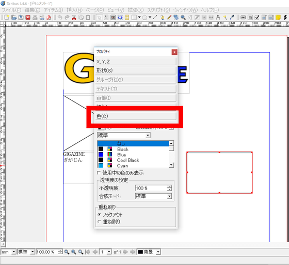Select the Cool Black color swatch row
Viewport: 289px width, 265px height.
click(133, 160)
